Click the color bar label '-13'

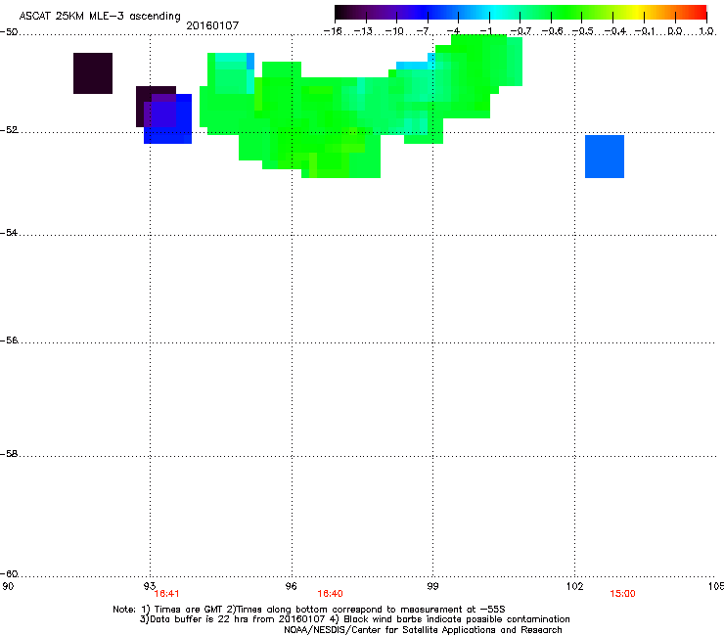click(363, 31)
